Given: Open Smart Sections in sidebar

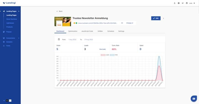Looking at the screenshot, I should (x=12, y=19).
